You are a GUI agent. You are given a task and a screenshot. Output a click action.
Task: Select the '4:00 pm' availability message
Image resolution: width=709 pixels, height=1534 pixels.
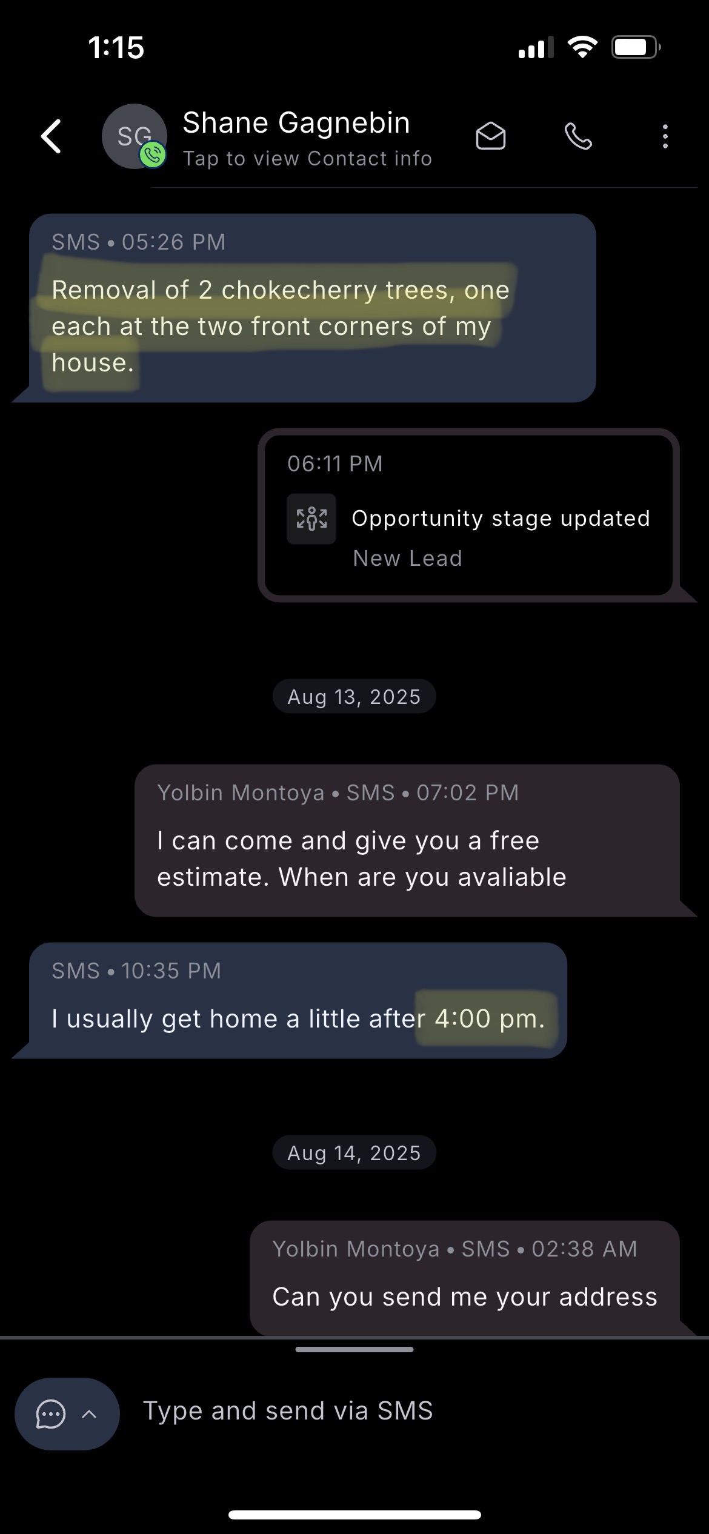pos(298,1000)
